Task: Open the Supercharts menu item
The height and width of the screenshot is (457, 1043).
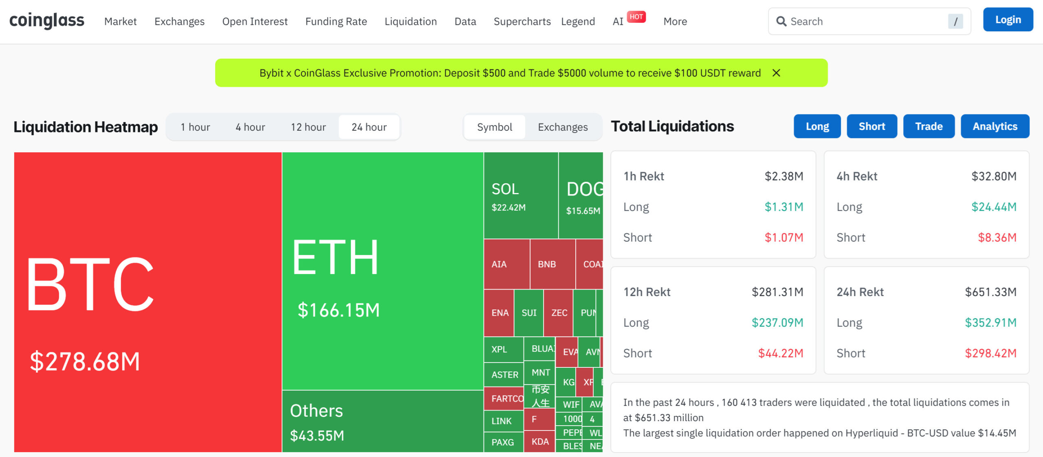Action: (522, 22)
